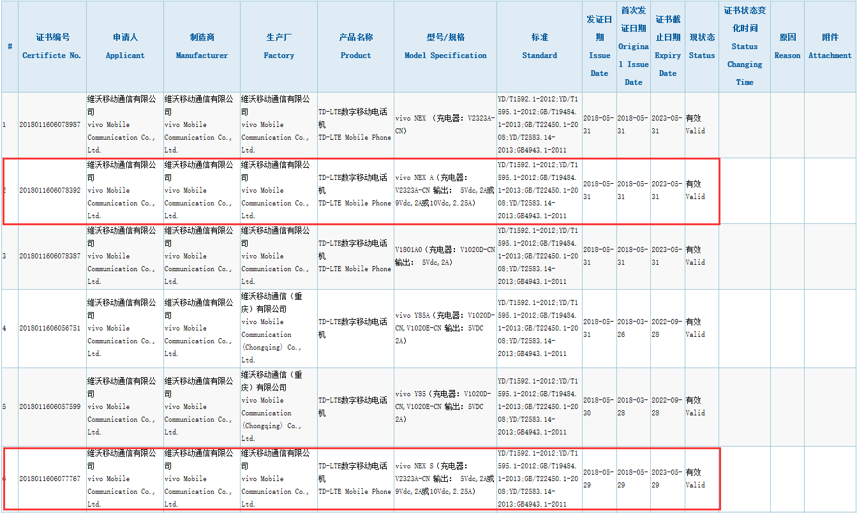Click certificate number 2018011606078987
This screenshot has width=857, height=513.
50,125
